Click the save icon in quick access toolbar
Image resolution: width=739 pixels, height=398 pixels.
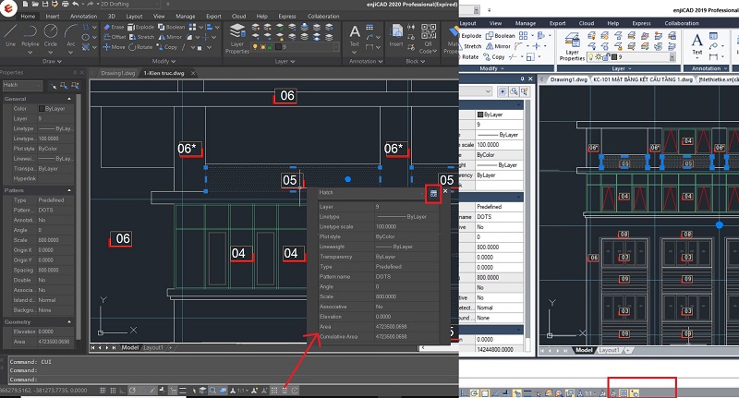(45, 5)
